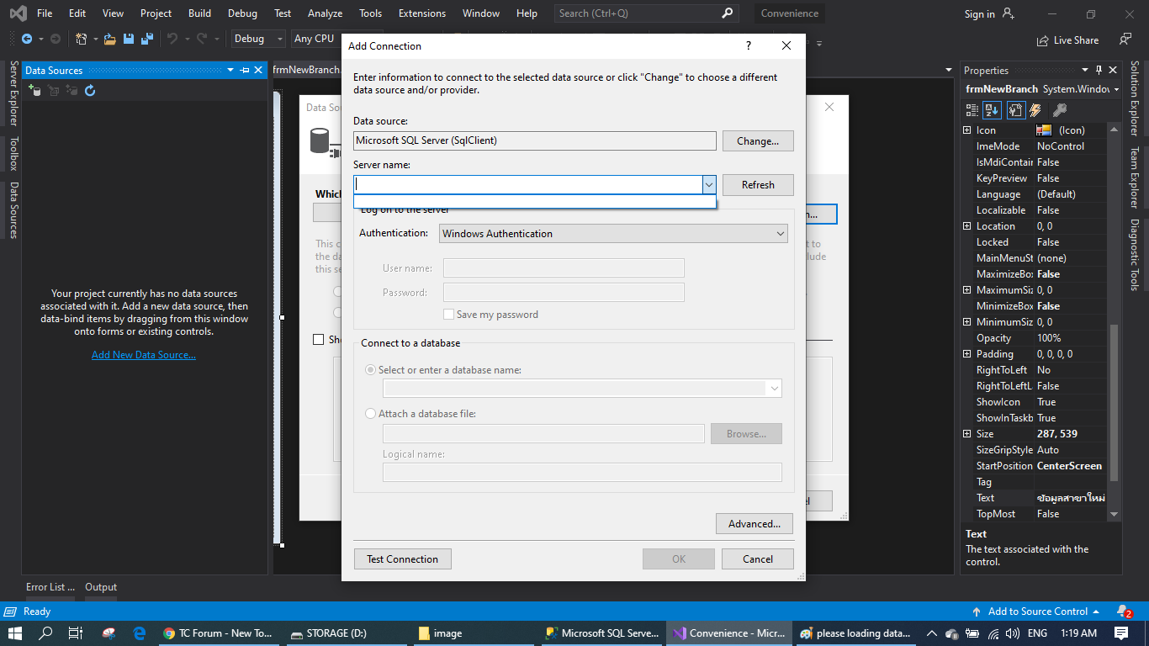The width and height of the screenshot is (1149, 646).
Task: Click the Save icon in the toolbar
Action: [129, 39]
